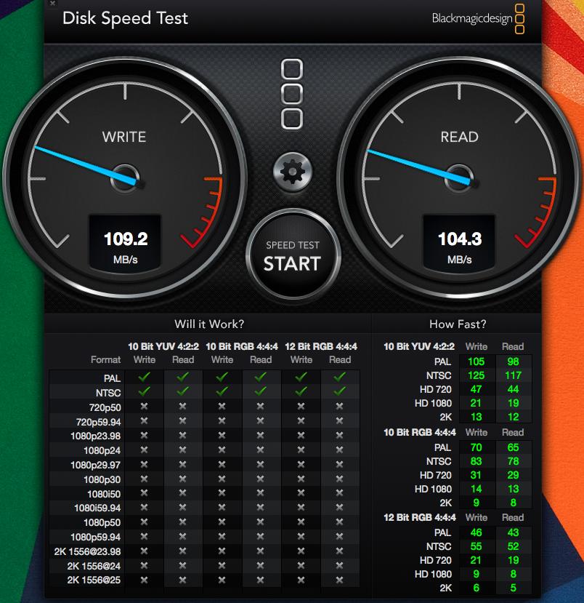The image size is (584, 603).
Task: Click NTSC write value 125 under 10 Bit YUV
Action: (x=476, y=375)
